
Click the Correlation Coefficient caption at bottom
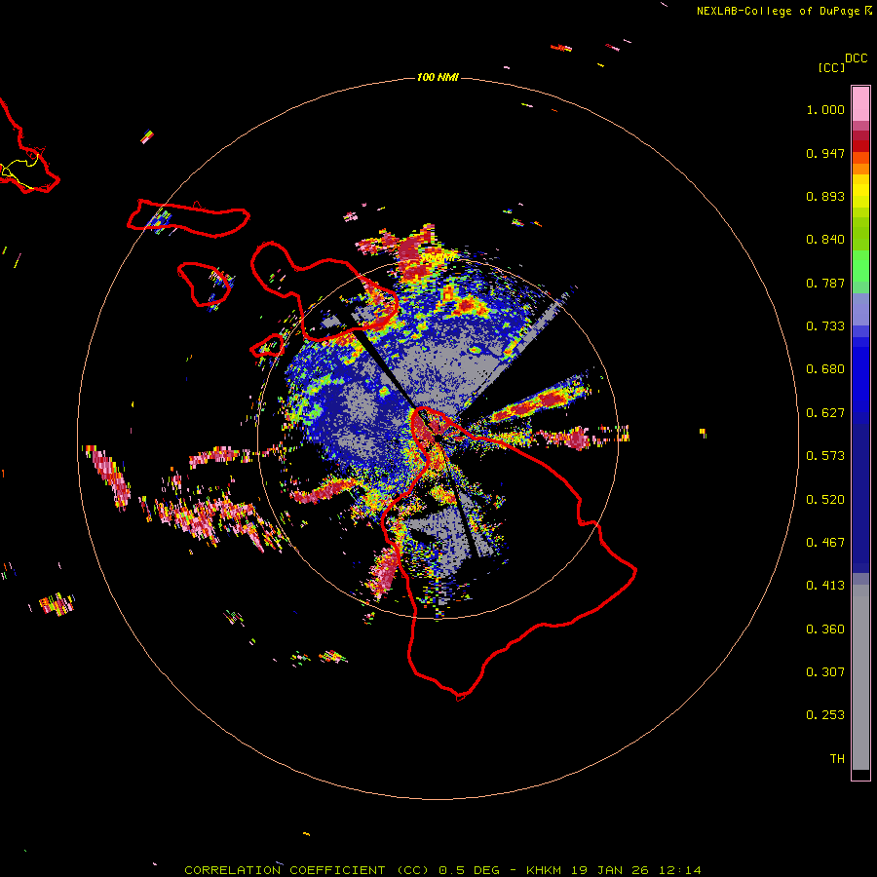click(442, 870)
